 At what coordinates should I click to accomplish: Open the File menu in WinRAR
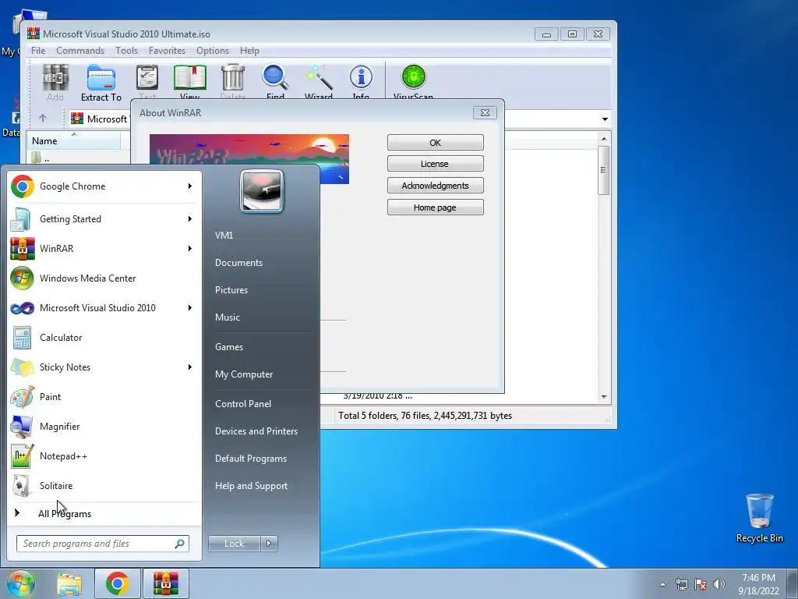[x=38, y=51]
